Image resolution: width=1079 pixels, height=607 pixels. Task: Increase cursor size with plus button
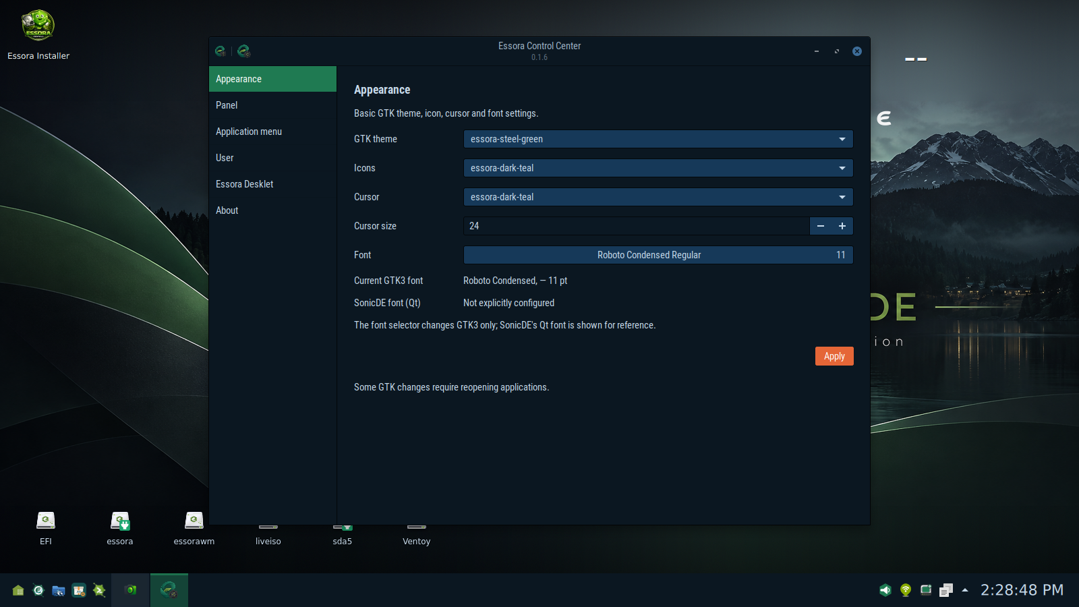[x=842, y=226]
